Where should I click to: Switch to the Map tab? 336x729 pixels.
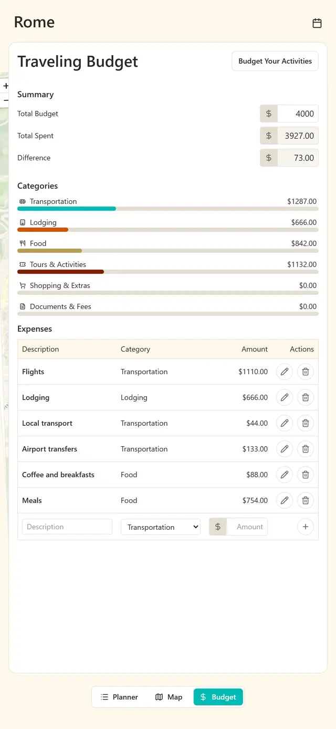coord(169,697)
